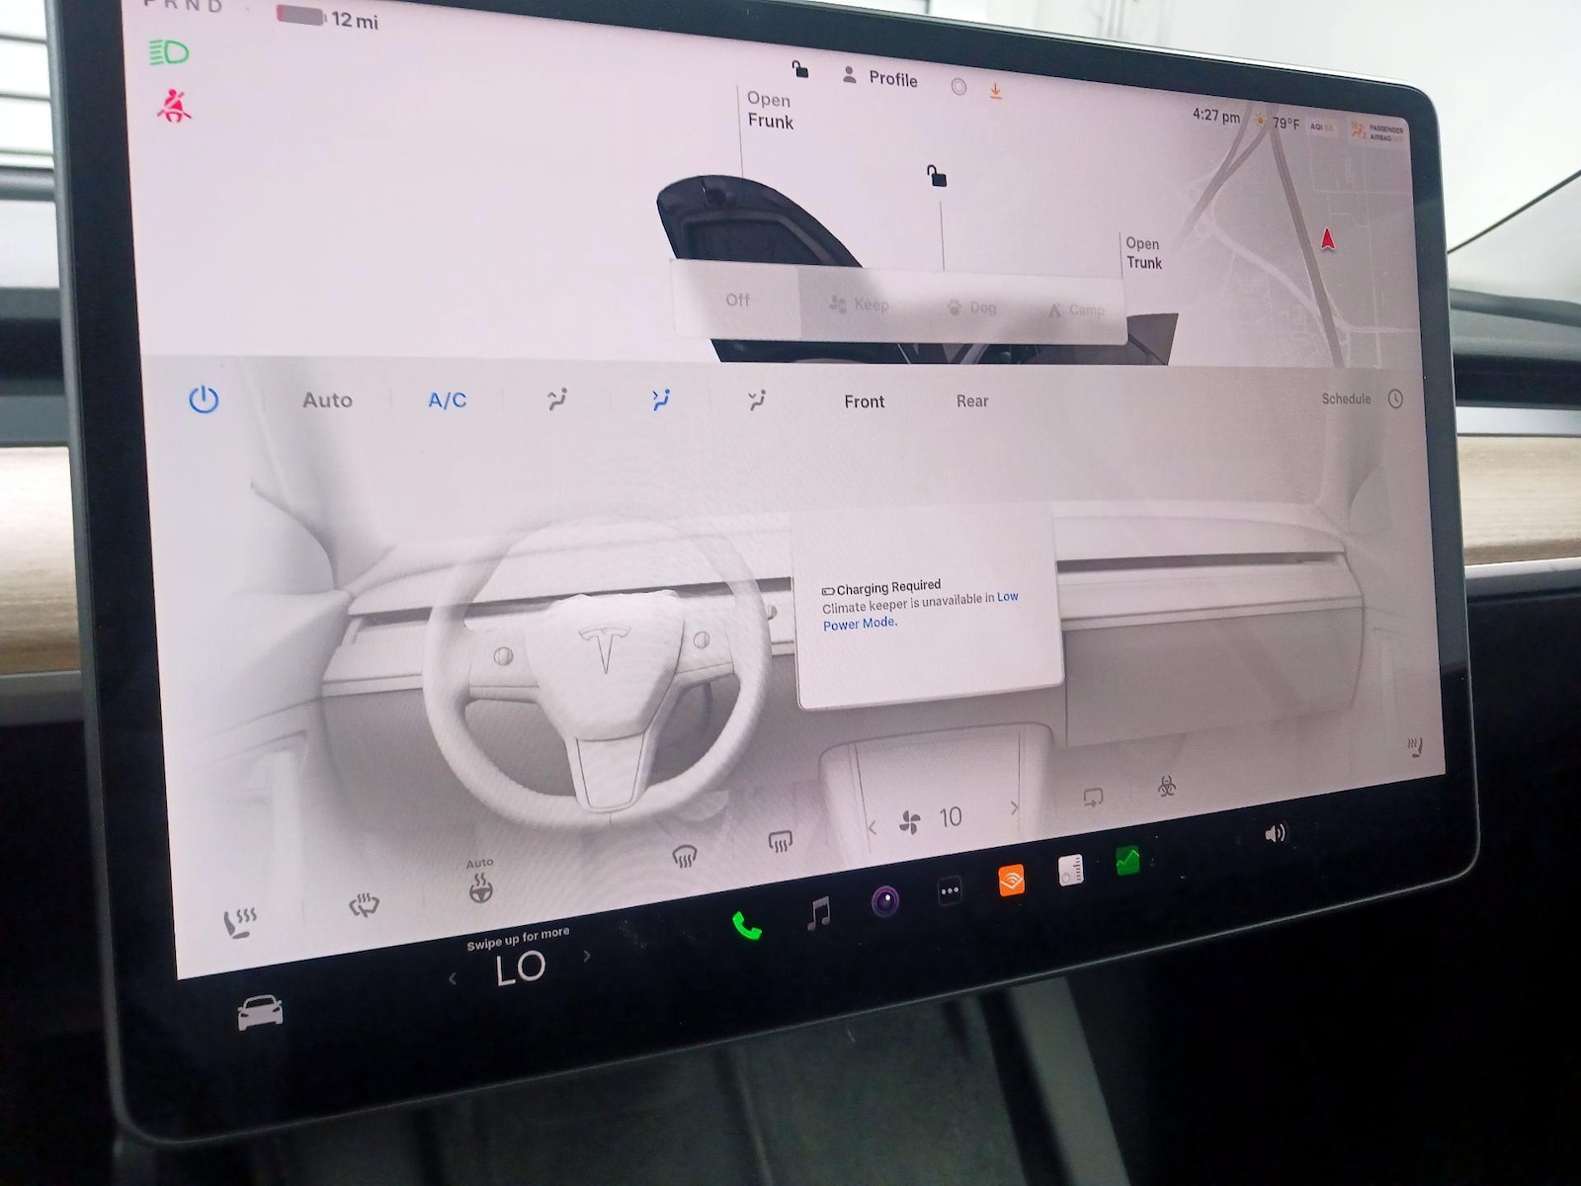
Task: Toggle the climate power button
Action: click(x=204, y=399)
